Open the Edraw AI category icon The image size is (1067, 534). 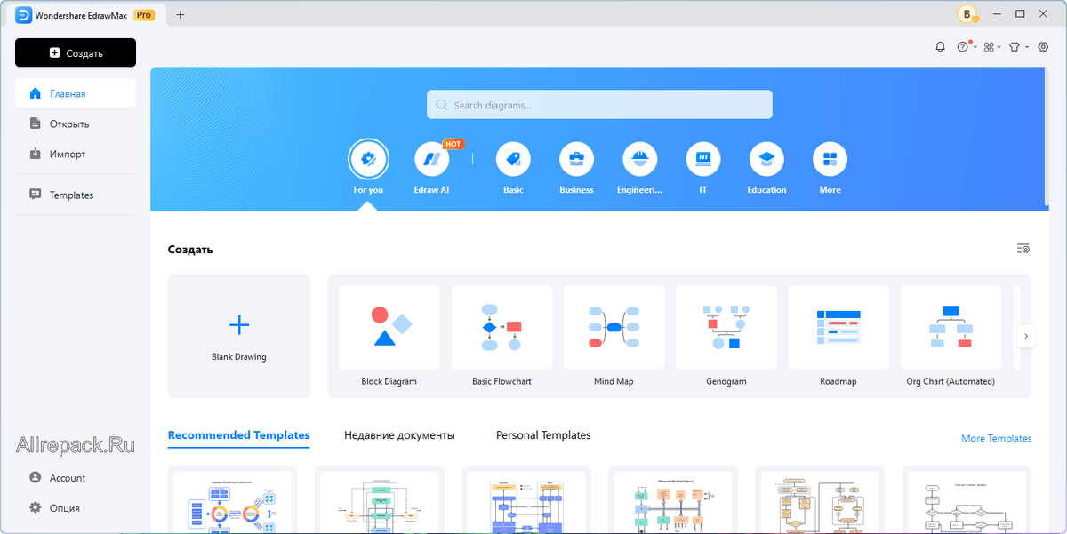coord(432,159)
